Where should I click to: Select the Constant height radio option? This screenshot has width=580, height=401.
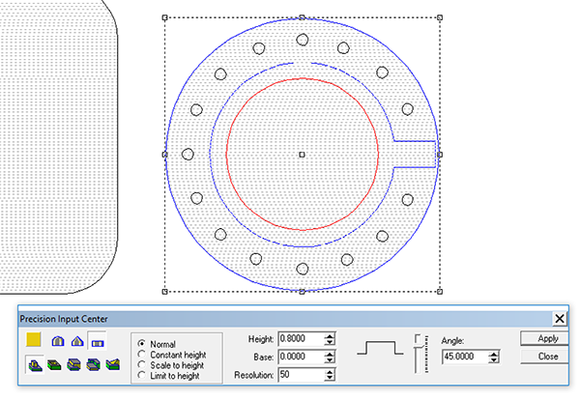click(x=172, y=355)
